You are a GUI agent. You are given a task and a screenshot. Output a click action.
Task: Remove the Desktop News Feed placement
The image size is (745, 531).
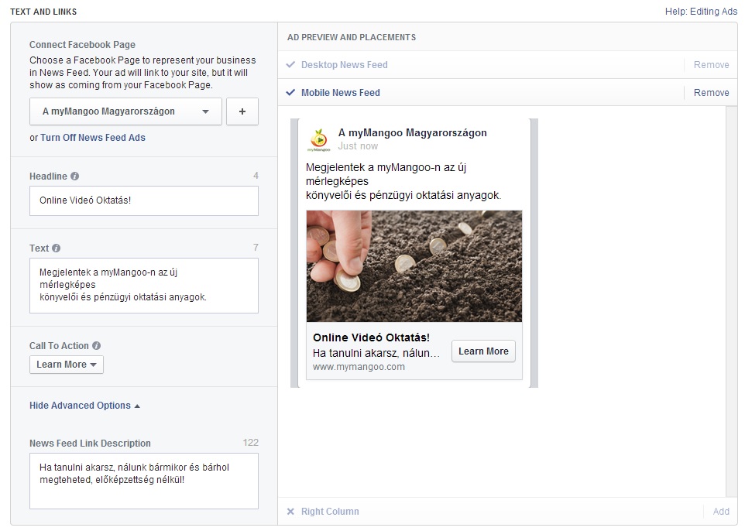coord(711,64)
